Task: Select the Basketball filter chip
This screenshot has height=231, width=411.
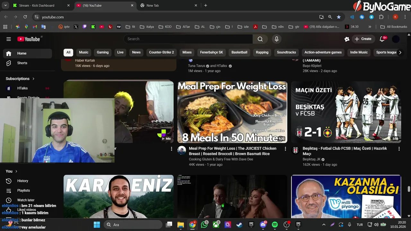Action: pos(239,52)
